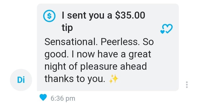
Task: Open the Di user avatar
Action: click(x=21, y=80)
